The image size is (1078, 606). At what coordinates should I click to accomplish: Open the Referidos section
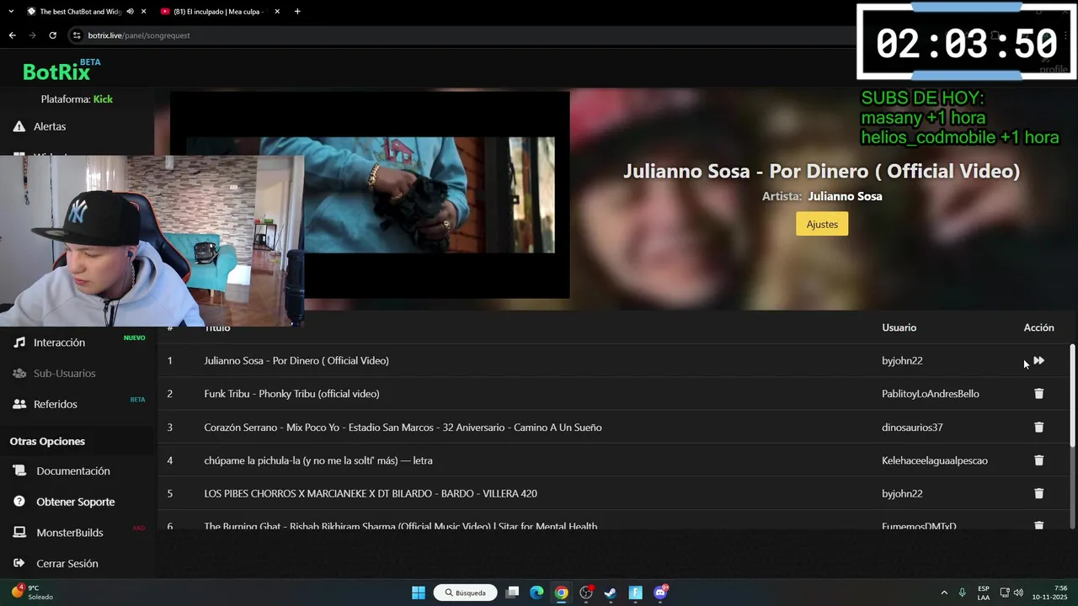(x=55, y=404)
